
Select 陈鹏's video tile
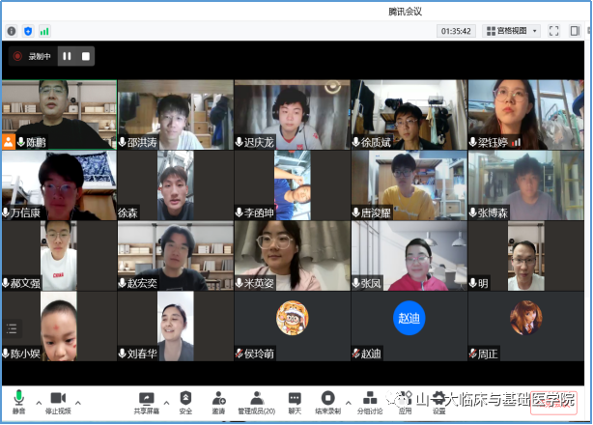coord(59,114)
